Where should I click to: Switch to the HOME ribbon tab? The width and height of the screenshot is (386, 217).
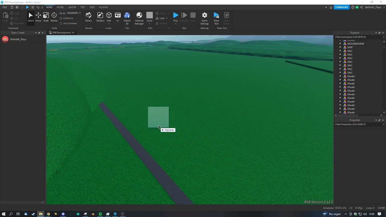(x=49, y=7)
